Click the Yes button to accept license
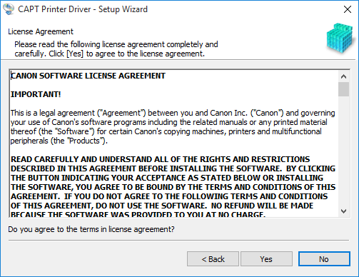The image size is (359, 277). point(266,259)
